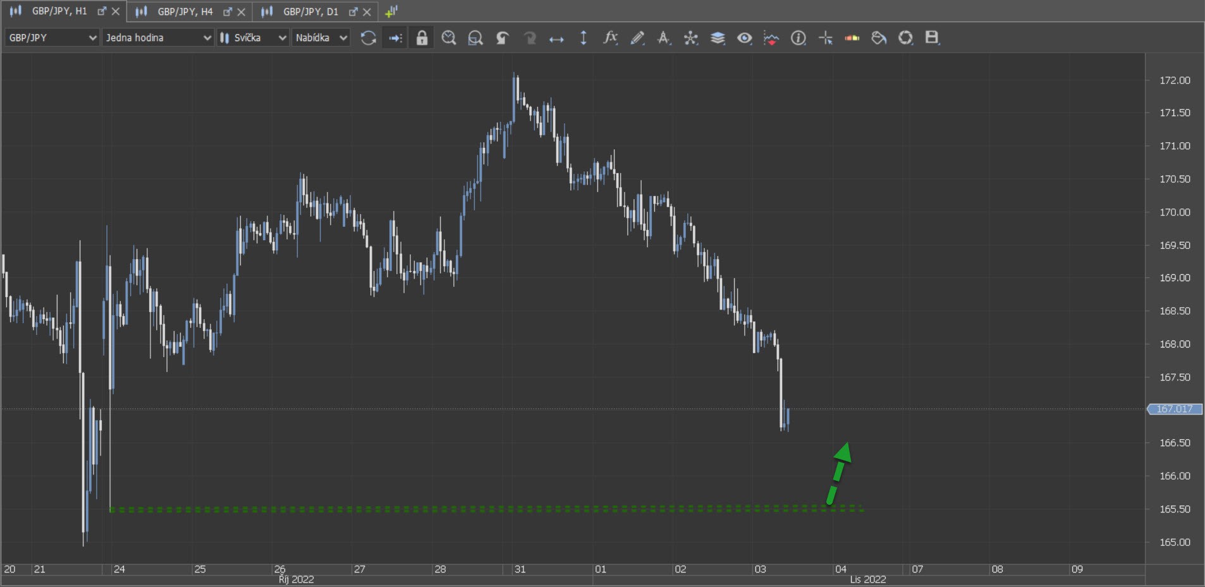The image size is (1205, 587).
Task: Close the GBP/JPY, H4 tab
Action: point(241,11)
